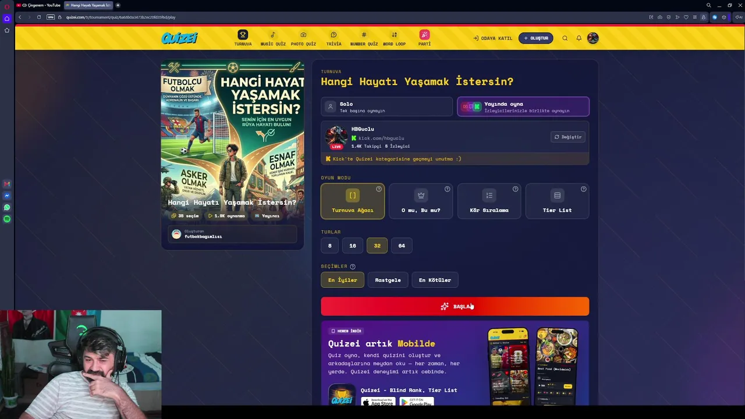The width and height of the screenshot is (745, 419).
Task: Click the 'Yayıncı' tag on quiz card
Action: coord(267,216)
